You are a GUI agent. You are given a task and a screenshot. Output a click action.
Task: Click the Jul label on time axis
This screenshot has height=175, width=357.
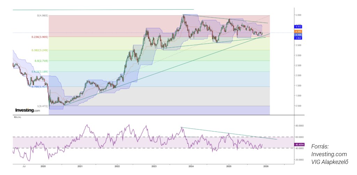tap(24, 167)
